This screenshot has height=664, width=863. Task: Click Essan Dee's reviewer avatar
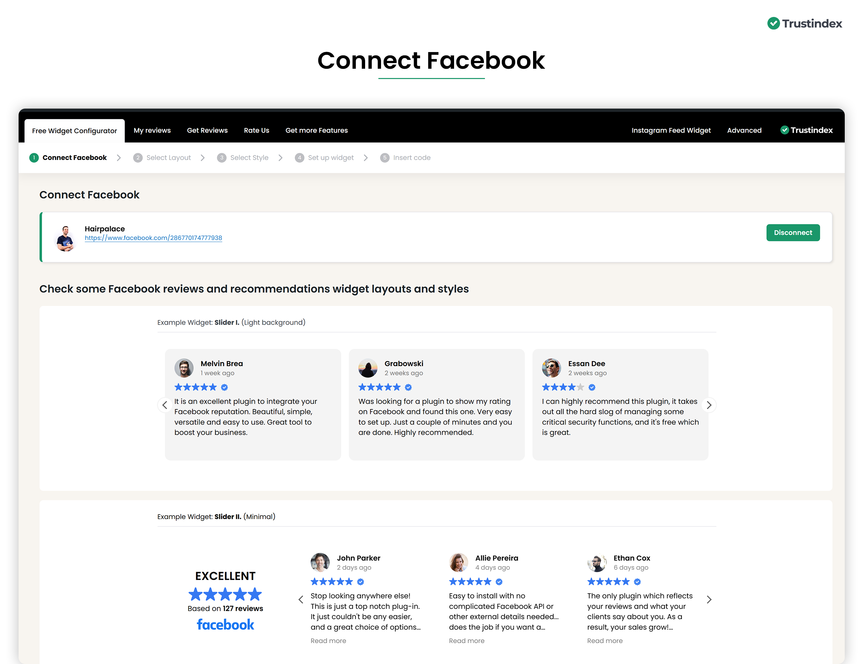coord(551,368)
